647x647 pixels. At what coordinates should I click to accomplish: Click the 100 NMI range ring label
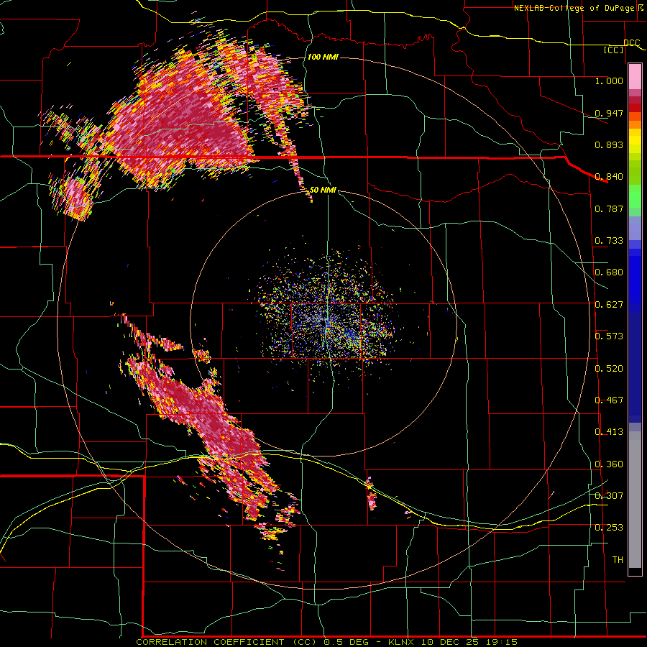pos(323,57)
